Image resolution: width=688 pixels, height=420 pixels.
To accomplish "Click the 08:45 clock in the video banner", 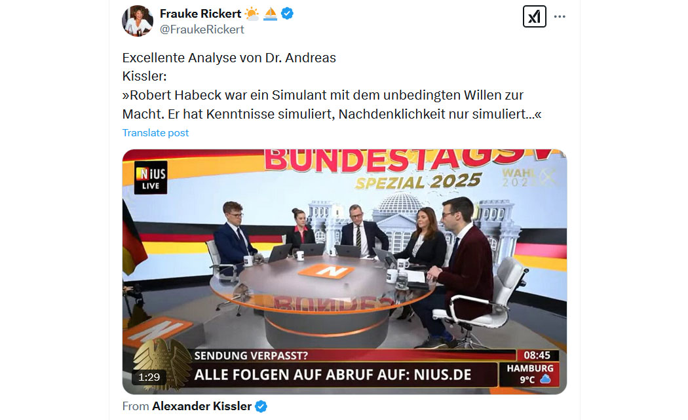I will pos(537,355).
